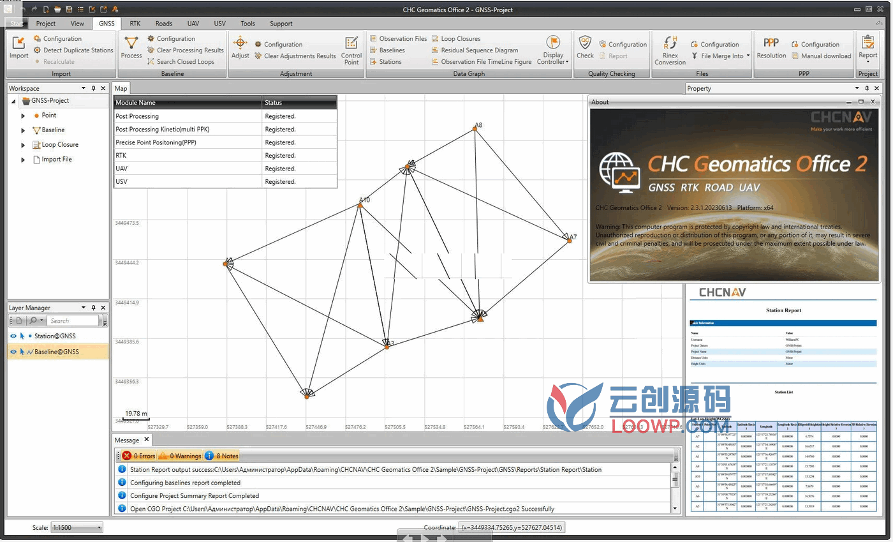Show the Residual Sequence Diagram
The image size is (893, 542).
click(x=475, y=50)
